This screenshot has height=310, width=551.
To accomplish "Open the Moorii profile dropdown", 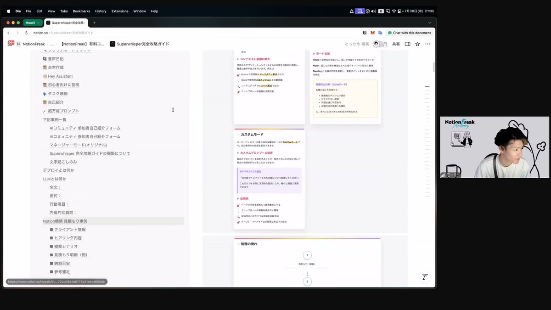I will point(33,23).
